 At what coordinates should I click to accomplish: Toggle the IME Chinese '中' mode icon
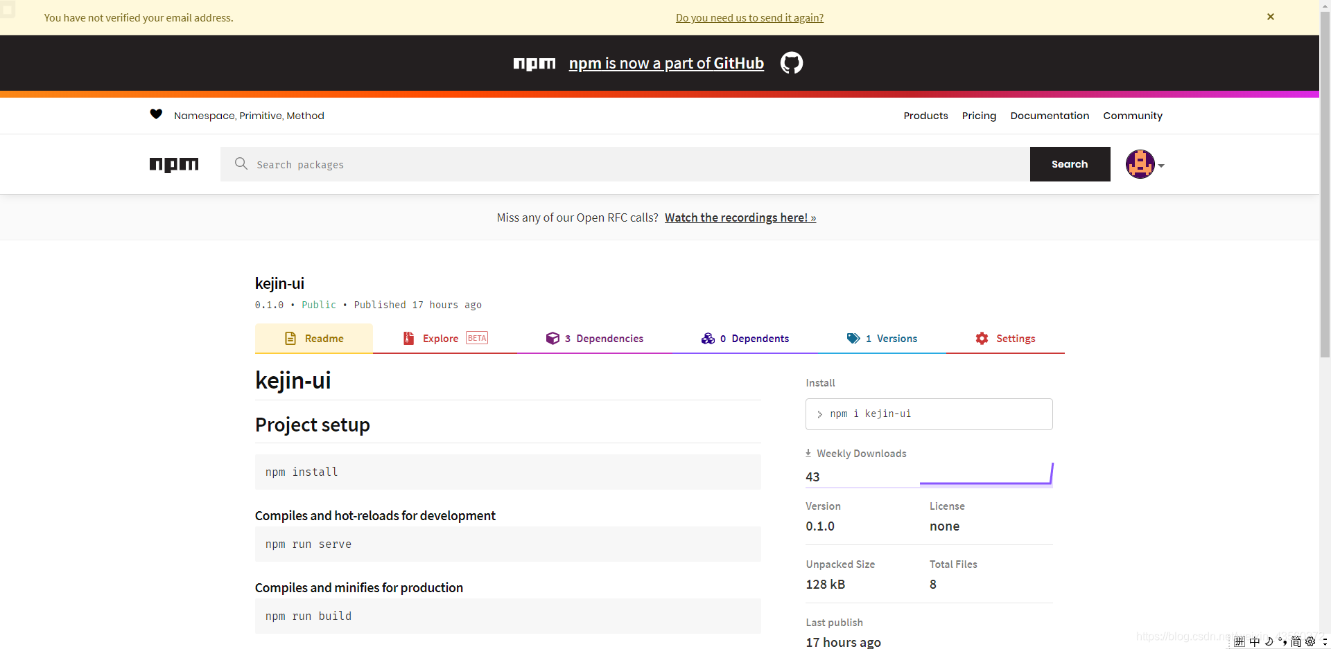coord(1254,641)
